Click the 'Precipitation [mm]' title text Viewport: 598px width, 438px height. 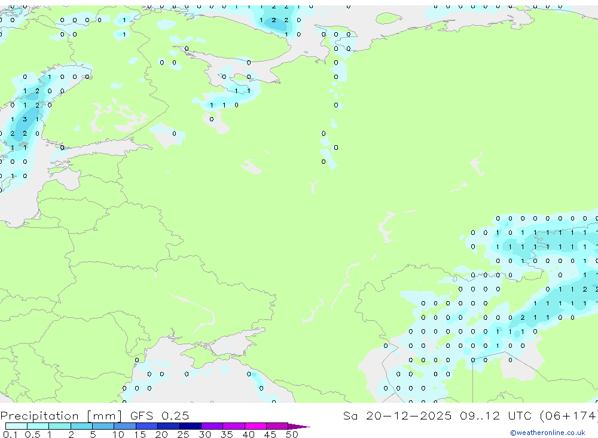61,416
